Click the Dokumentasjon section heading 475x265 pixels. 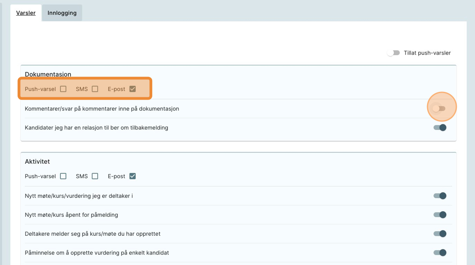click(48, 75)
